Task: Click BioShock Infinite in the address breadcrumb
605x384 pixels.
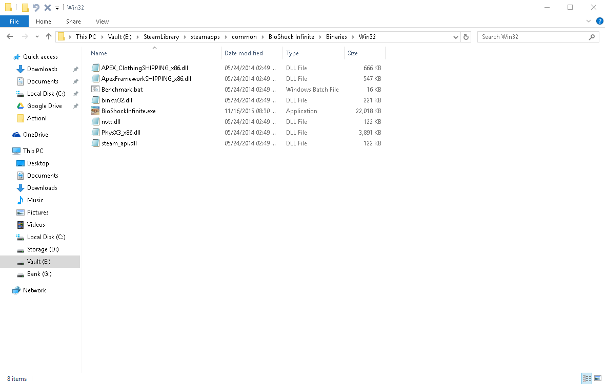Action: coord(291,36)
